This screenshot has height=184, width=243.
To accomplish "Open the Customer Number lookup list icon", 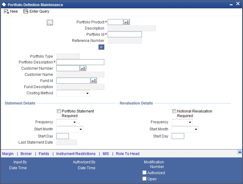I will [83, 68].
